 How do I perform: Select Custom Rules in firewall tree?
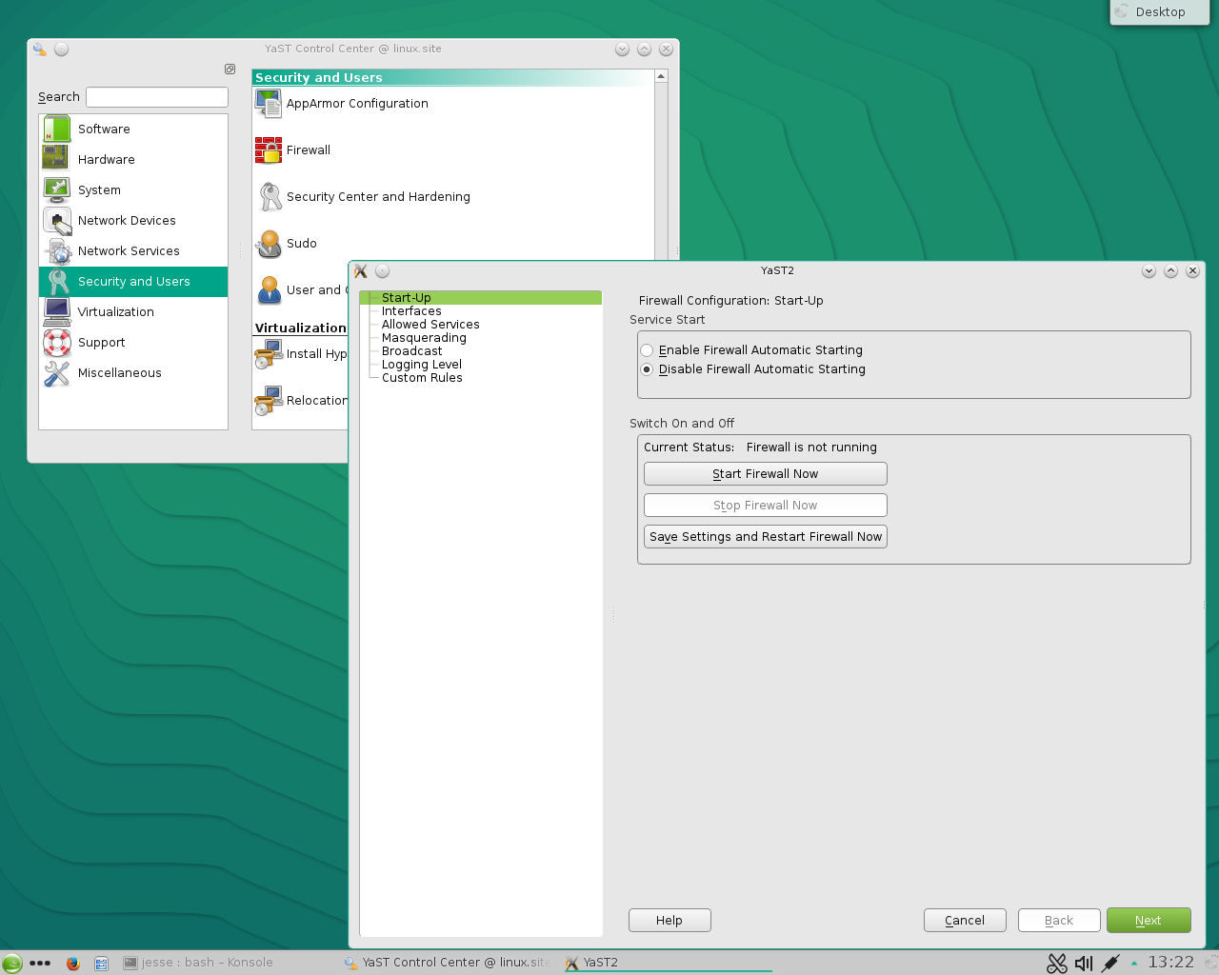422,377
